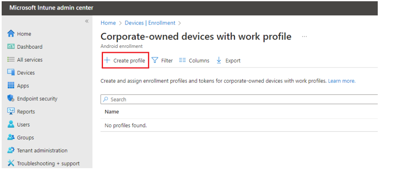Image resolution: width=394 pixels, height=169 pixels.
Task: Open the Columns button label
Action: tap(199, 60)
